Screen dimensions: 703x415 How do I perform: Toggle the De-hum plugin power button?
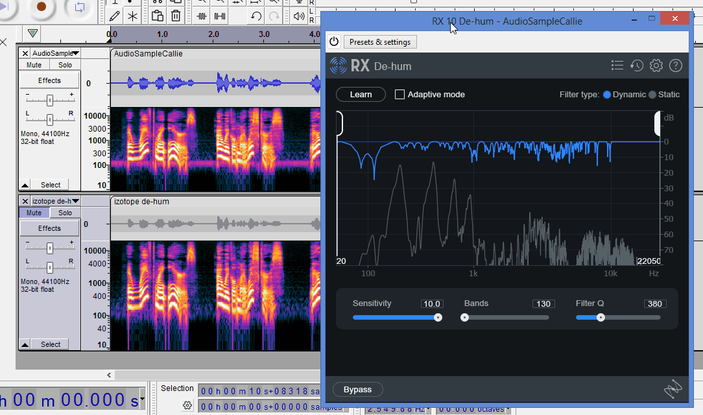334,41
